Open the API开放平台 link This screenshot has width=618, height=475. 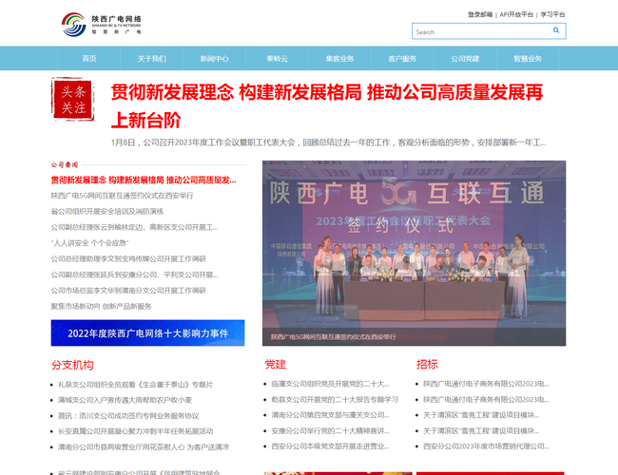click(x=516, y=14)
